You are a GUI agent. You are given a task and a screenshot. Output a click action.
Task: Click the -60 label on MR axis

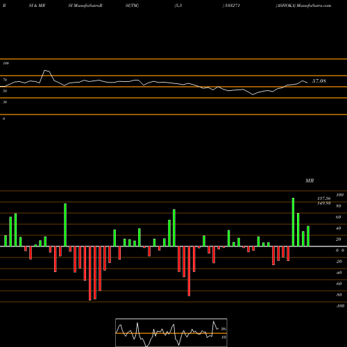coord(339,284)
